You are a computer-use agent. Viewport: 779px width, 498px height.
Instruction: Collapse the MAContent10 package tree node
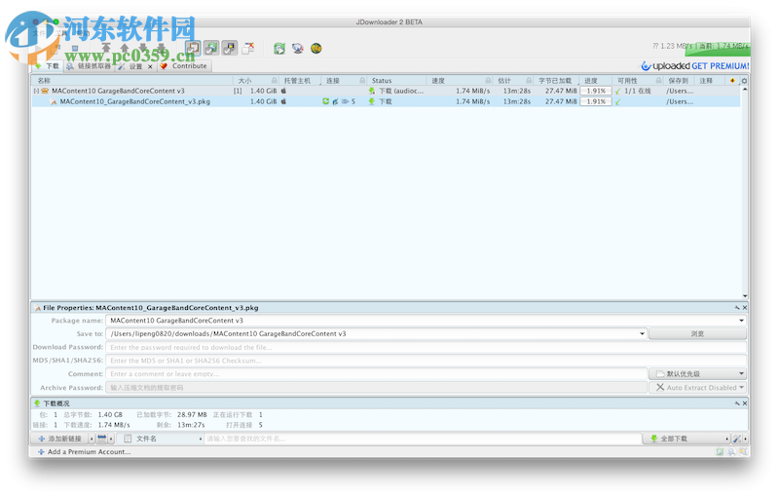click(x=36, y=91)
